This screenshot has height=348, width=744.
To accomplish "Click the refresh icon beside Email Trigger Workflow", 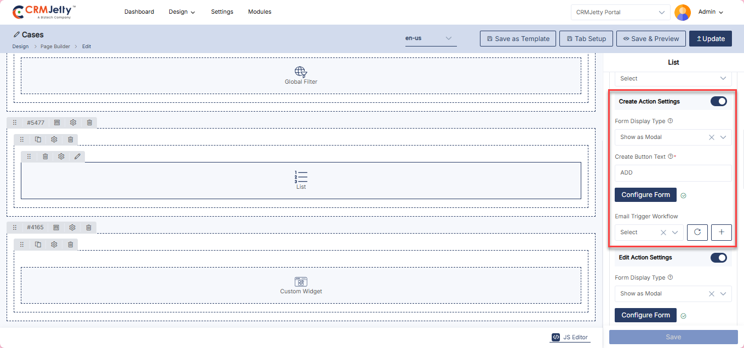I will pyautogui.click(x=697, y=233).
